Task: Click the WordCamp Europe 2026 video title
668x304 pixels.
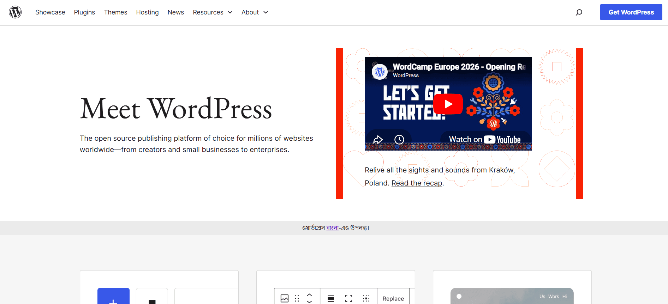Action: coord(459,67)
